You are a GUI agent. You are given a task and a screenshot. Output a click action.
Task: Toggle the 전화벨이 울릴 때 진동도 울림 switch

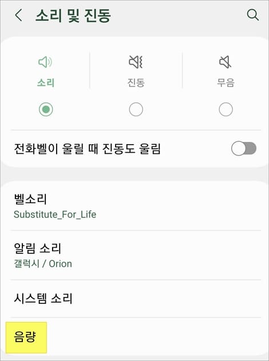pyautogui.click(x=244, y=149)
